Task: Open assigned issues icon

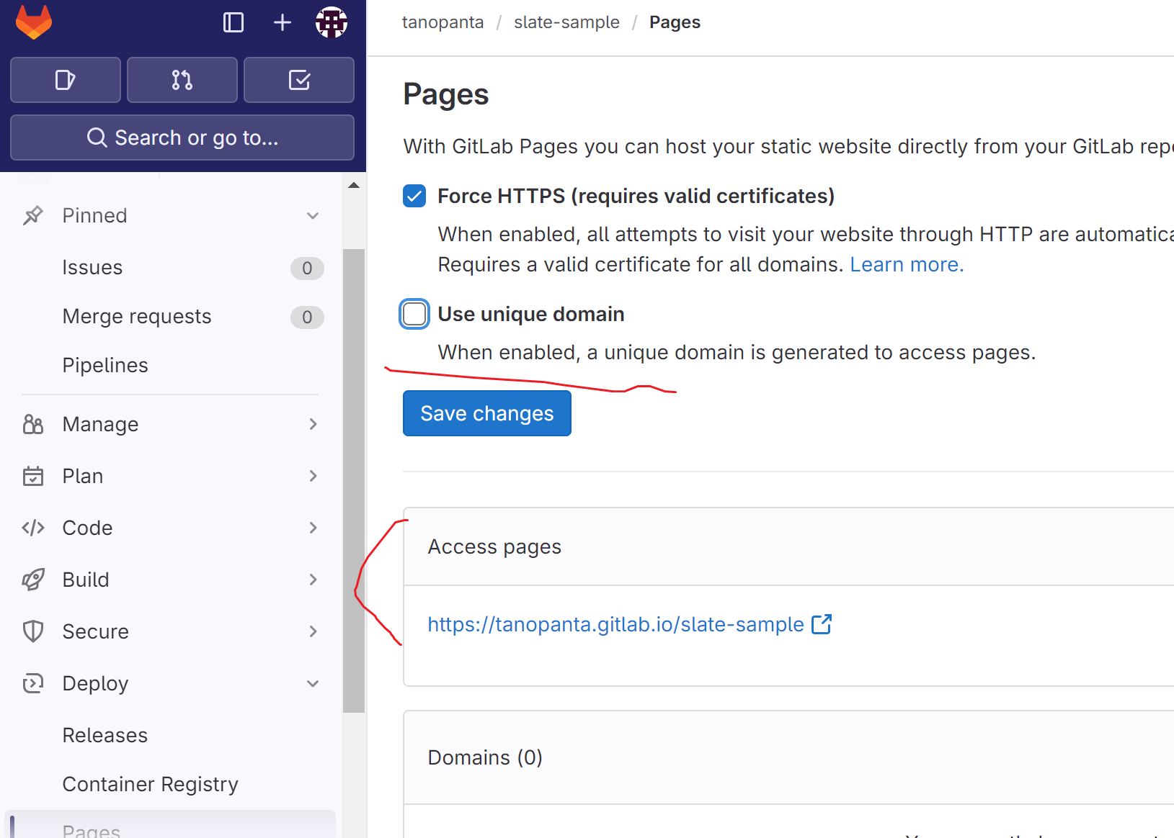Action: (65, 80)
